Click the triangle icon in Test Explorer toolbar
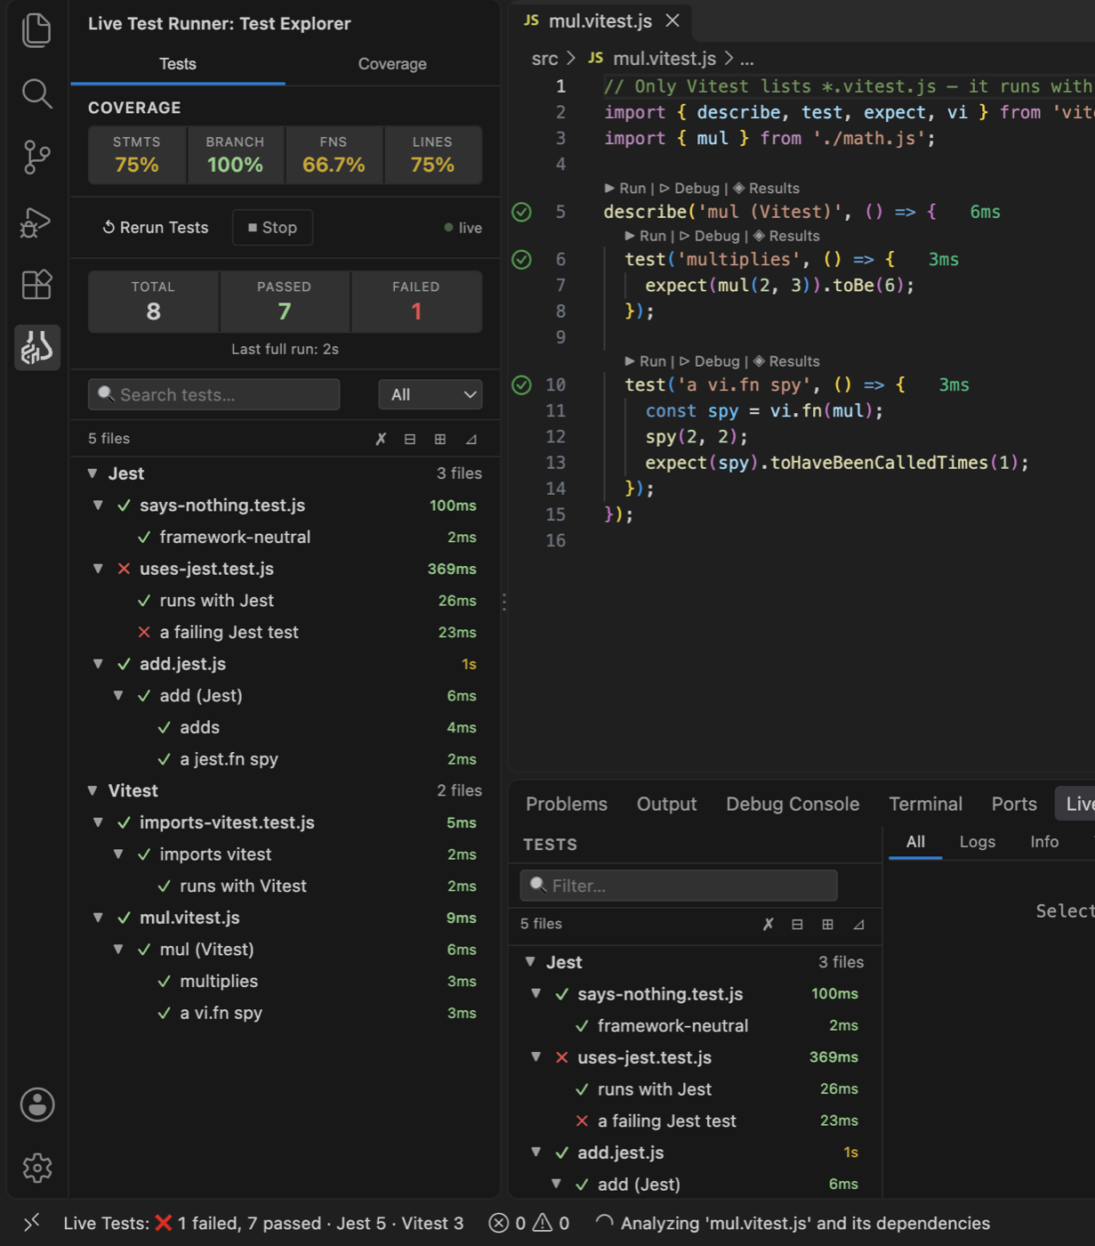The width and height of the screenshot is (1095, 1246). (471, 439)
